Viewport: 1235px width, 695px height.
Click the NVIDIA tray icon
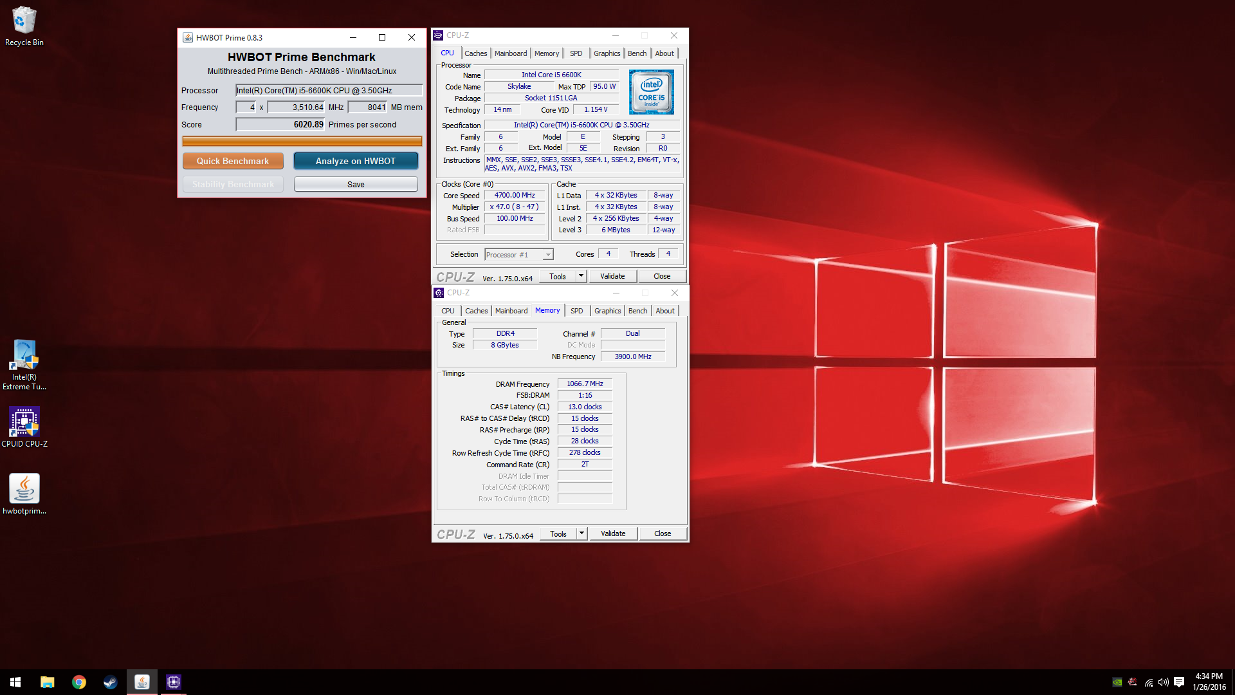tap(1117, 682)
